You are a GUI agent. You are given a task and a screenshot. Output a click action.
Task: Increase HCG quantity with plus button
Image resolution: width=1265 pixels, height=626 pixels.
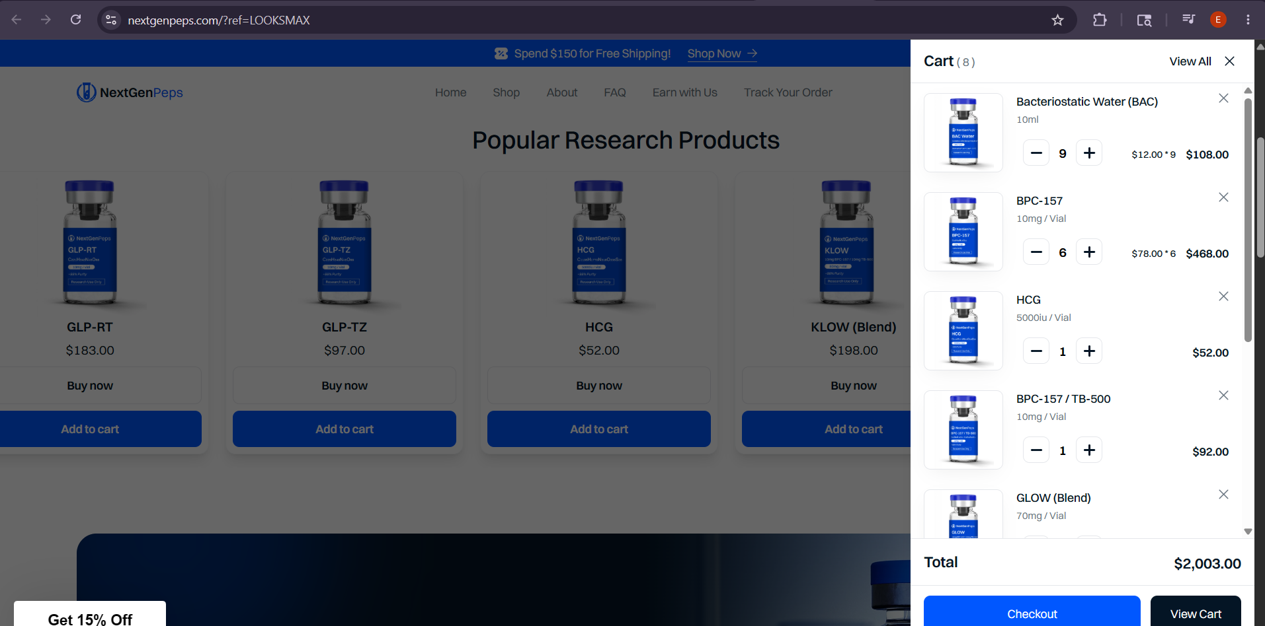tap(1089, 351)
